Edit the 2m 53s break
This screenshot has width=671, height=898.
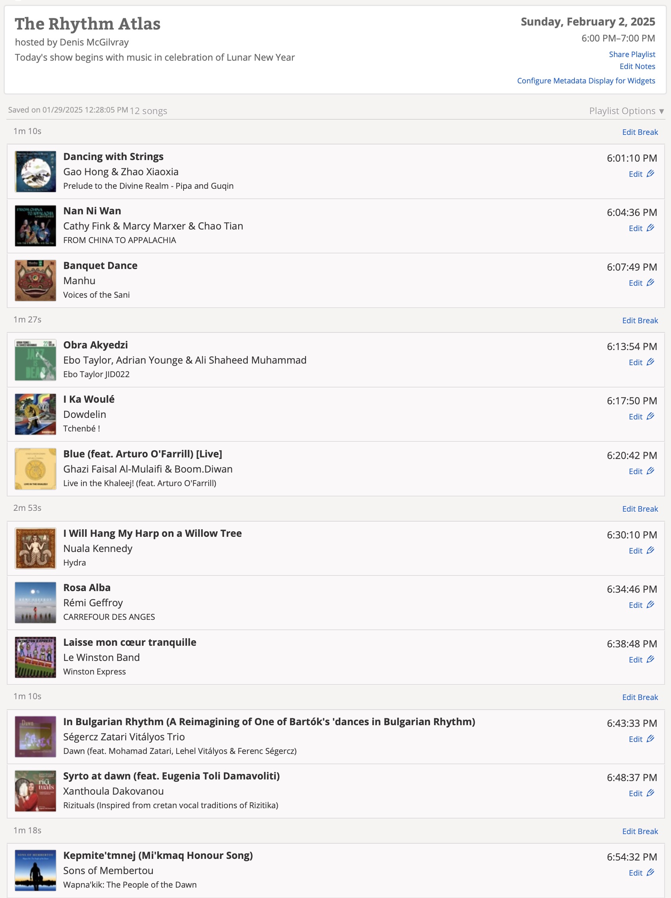click(640, 509)
